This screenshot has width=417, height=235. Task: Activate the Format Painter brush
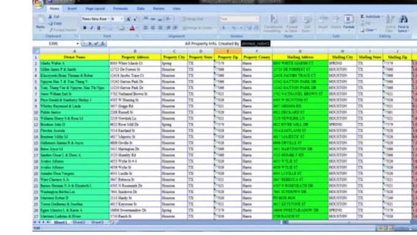(x=51, y=30)
